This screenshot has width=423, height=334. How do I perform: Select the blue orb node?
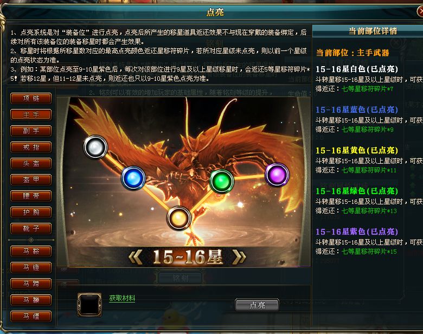tap(133, 178)
